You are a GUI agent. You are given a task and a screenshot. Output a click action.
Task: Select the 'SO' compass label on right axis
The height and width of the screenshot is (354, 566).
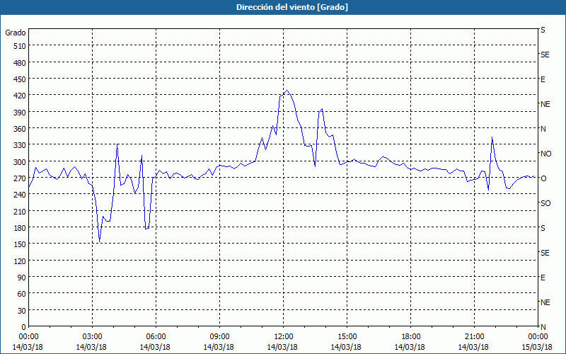point(545,203)
